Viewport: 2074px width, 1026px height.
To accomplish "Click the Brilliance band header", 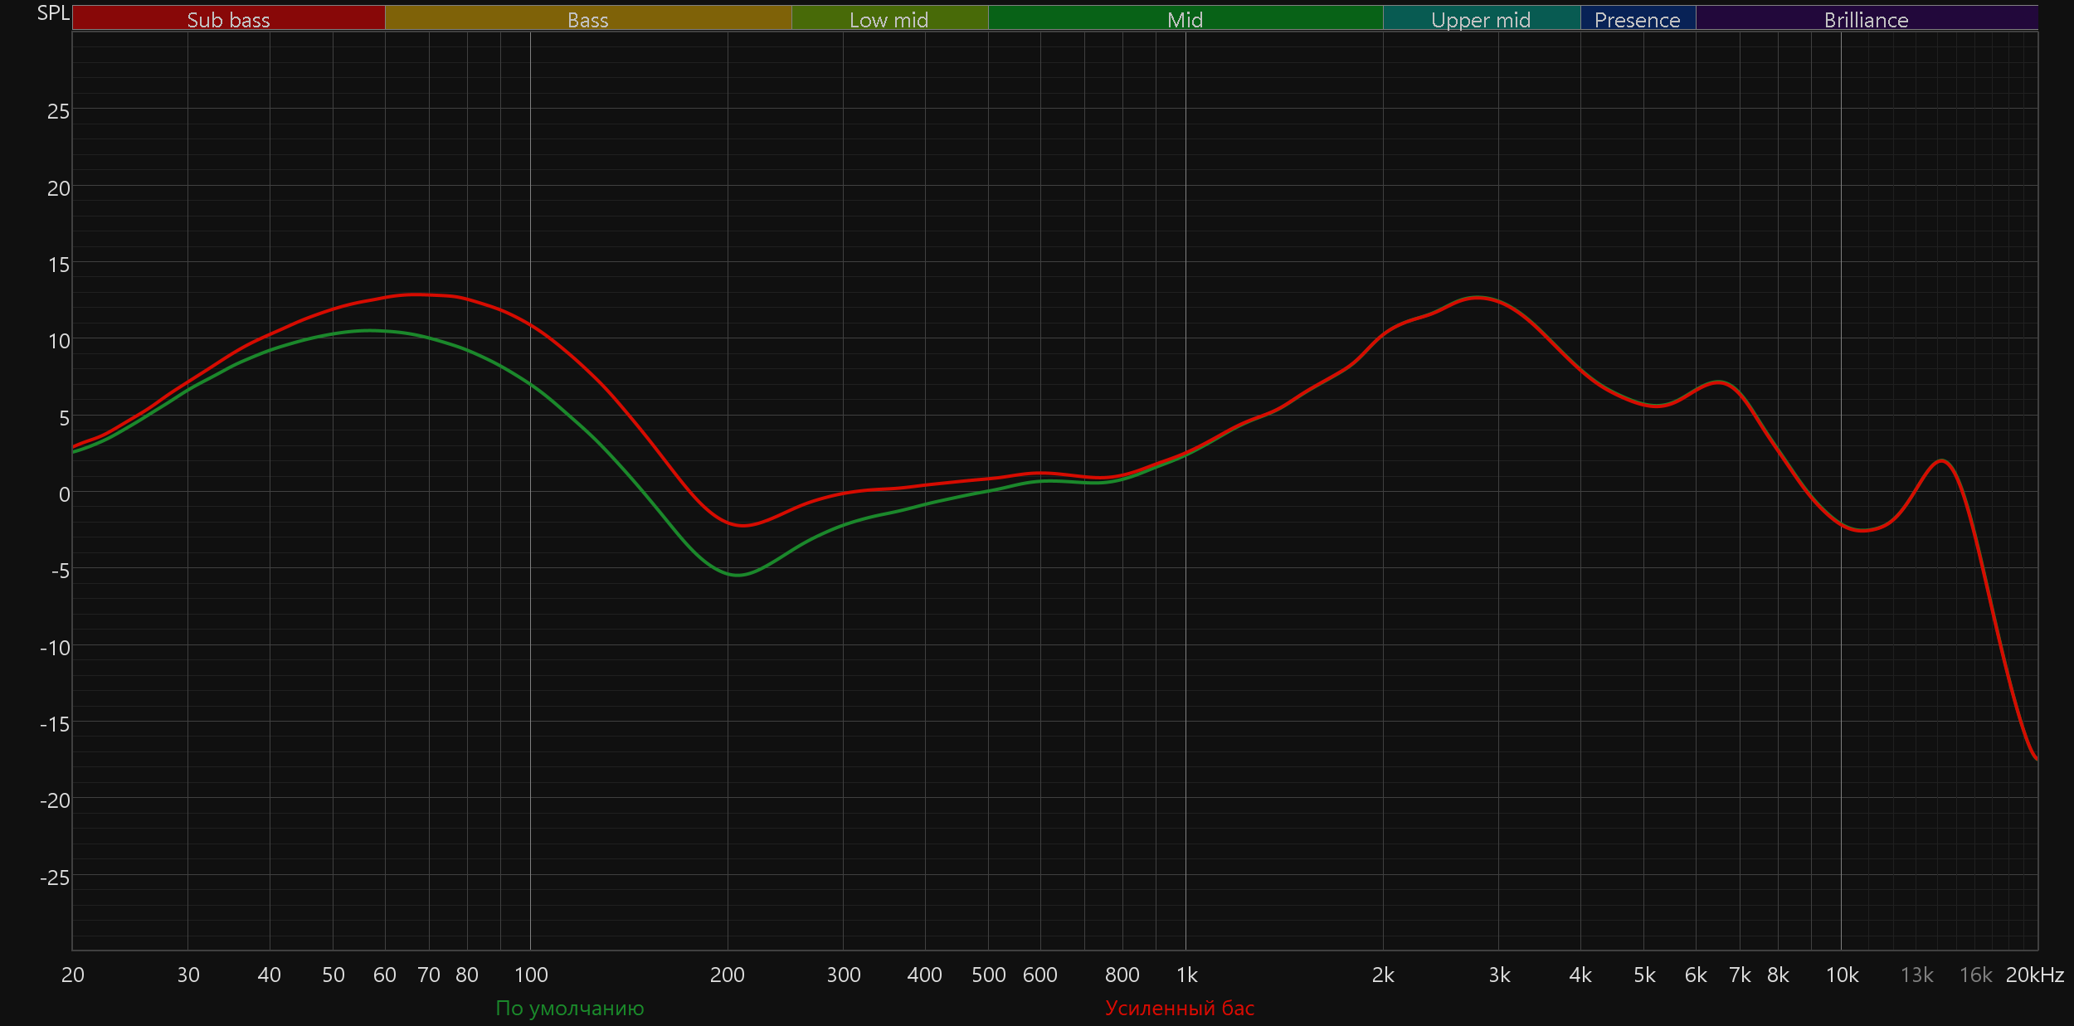I will click(x=1866, y=19).
